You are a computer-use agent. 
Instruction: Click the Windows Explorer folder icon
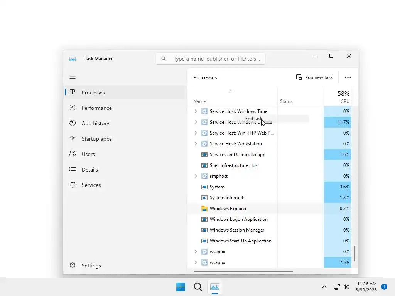204,209
